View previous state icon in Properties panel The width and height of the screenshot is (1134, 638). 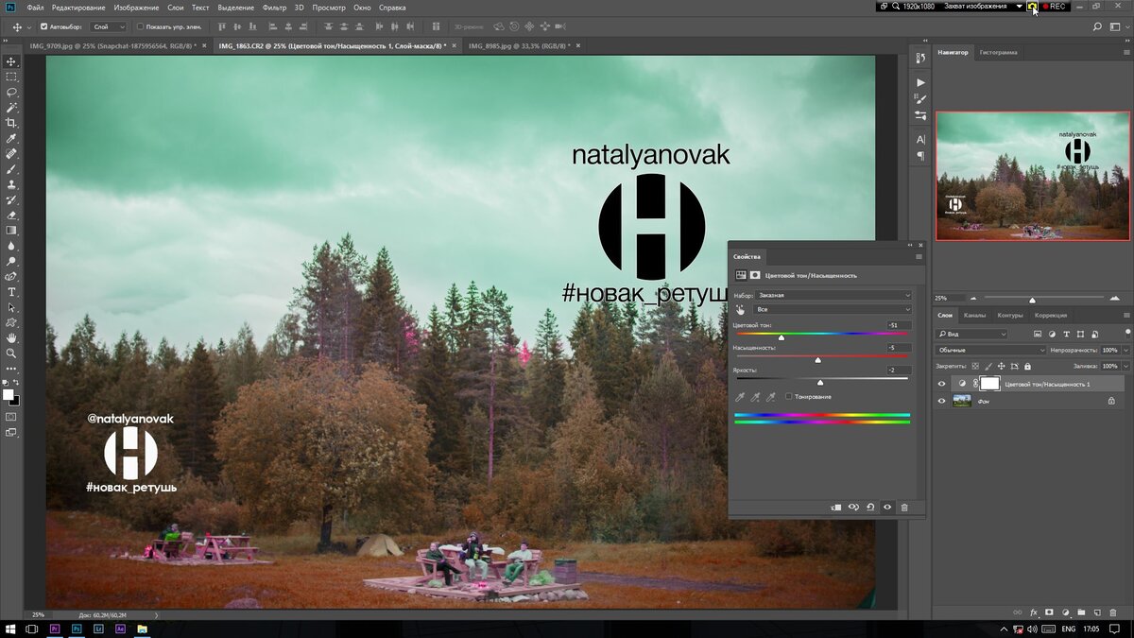(853, 508)
